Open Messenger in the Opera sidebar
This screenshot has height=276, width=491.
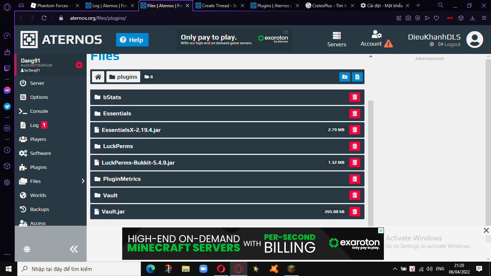coord(7,90)
